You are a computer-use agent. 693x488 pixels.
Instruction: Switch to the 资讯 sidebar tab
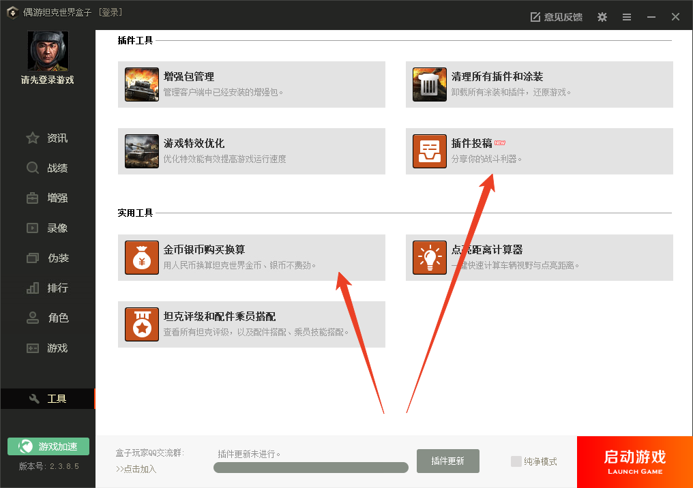click(x=48, y=138)
